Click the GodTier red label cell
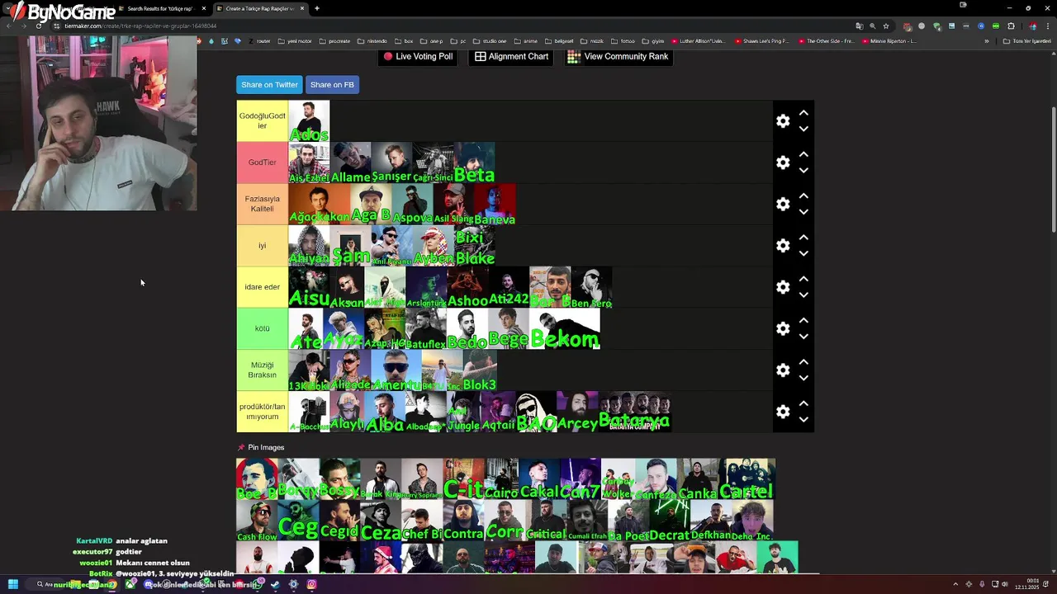The height and width of the screenshot is (594, 1057). click(263, 163)
